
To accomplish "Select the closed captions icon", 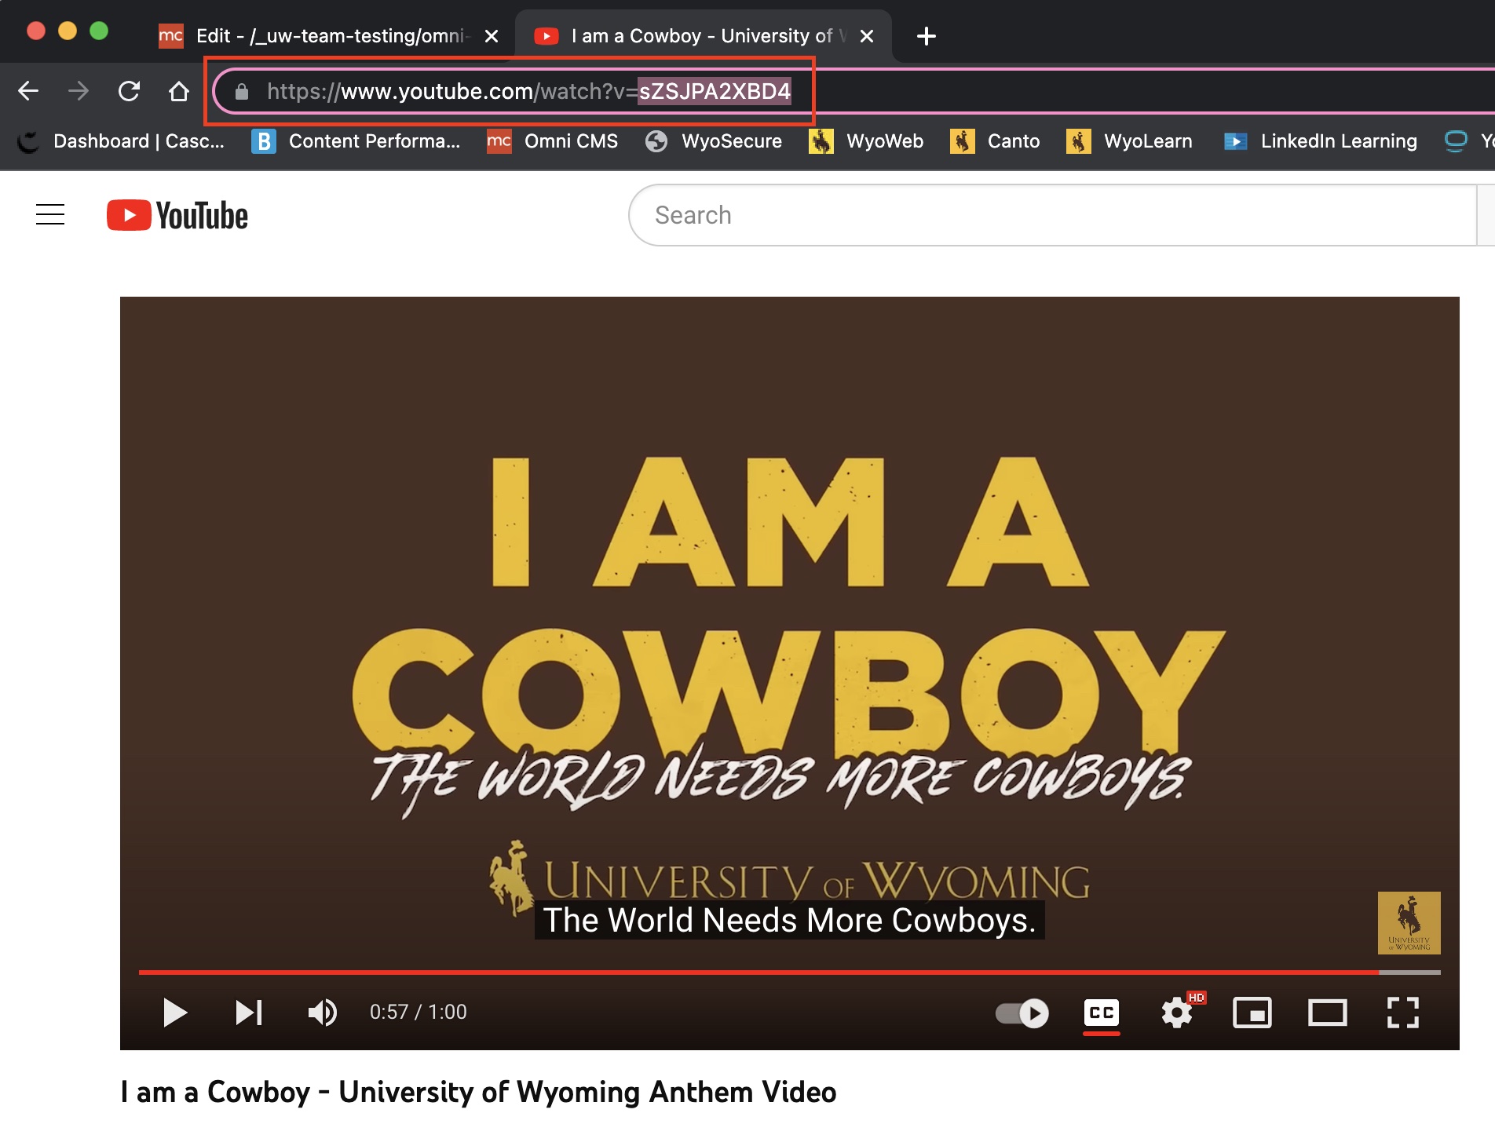I will point(1101,1013).
